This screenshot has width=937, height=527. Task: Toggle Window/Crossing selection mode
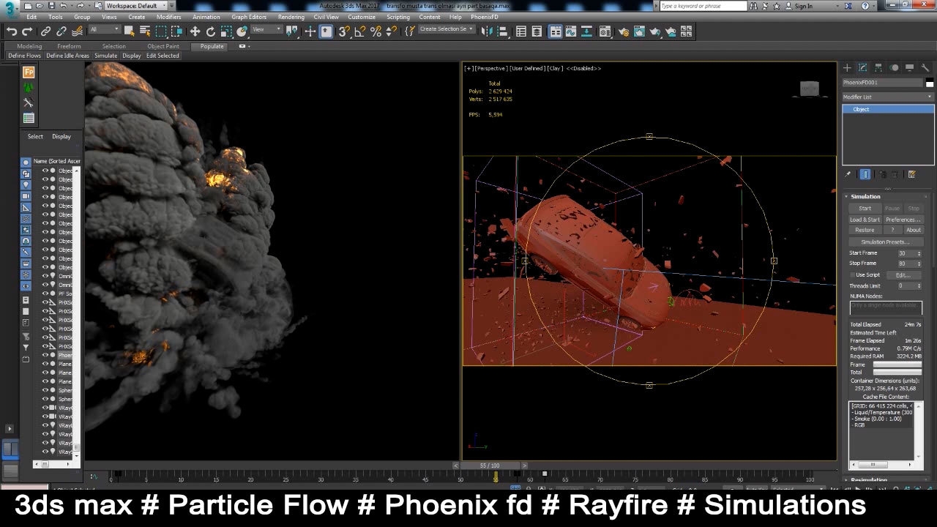[177, 31]
